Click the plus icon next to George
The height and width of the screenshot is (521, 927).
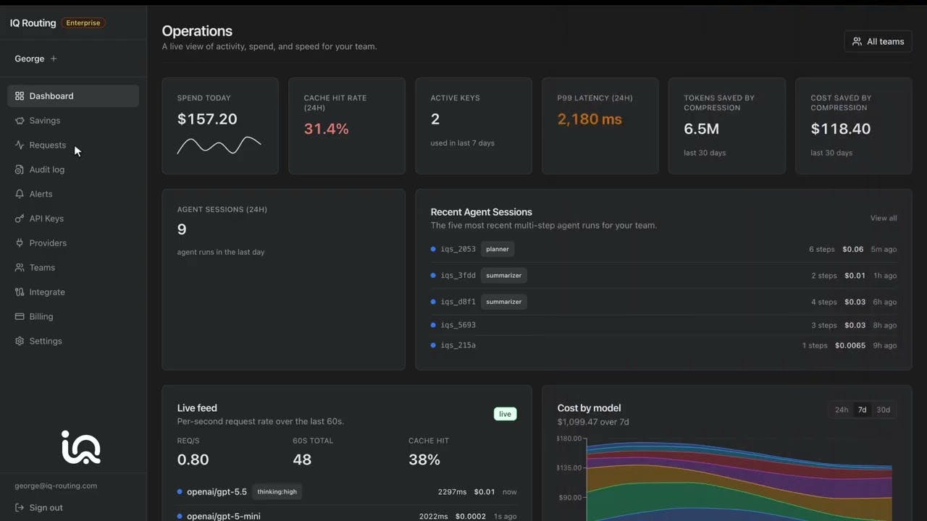(54, 59)
